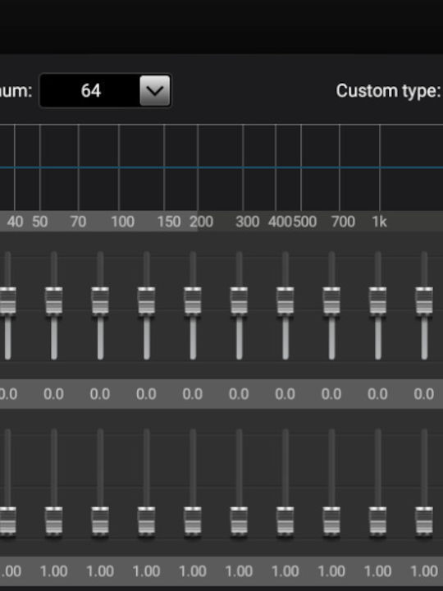Select the 1k frequency label on the graph axis
Viewport: 443px width, 591px height.
click(x=379, y=222)
